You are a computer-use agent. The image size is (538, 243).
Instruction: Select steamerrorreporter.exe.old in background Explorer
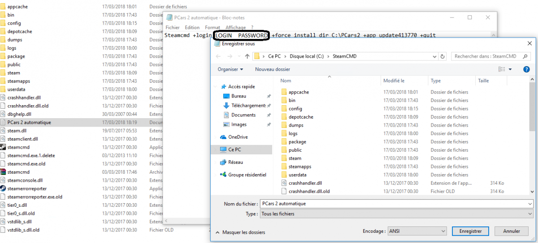35,197
